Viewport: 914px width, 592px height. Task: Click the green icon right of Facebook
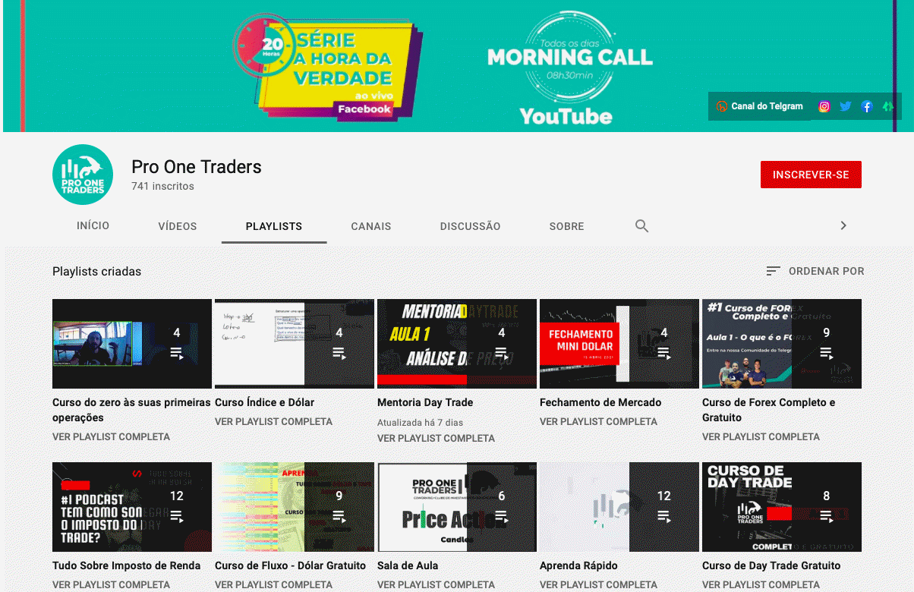(x=887, y=106)
